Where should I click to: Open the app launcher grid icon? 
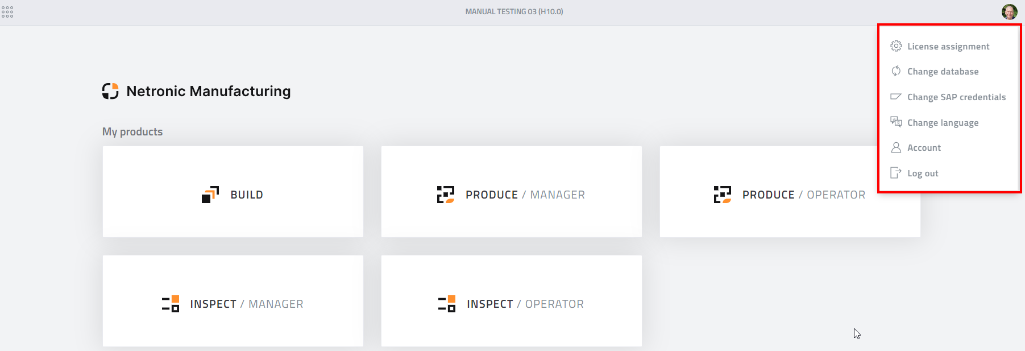tap(7, 12)
